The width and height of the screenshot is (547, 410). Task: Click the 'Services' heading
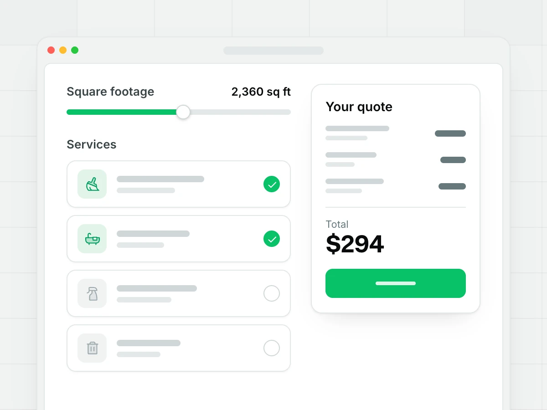[x=92, y=144]
